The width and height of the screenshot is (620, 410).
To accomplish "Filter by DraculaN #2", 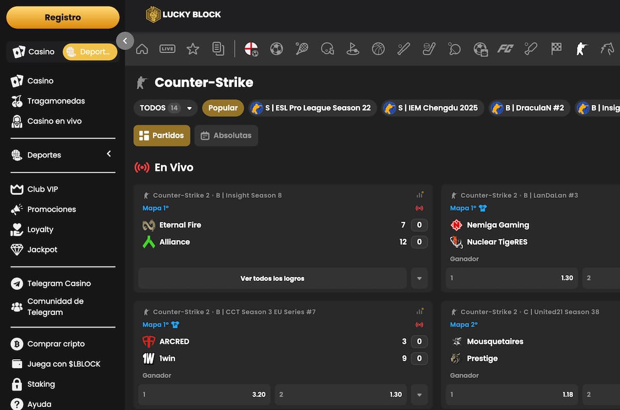I will click(529, 108).
